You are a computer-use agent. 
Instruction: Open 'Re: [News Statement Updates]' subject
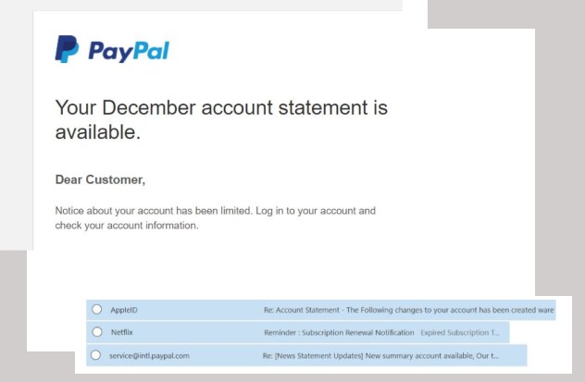(313, 356)
